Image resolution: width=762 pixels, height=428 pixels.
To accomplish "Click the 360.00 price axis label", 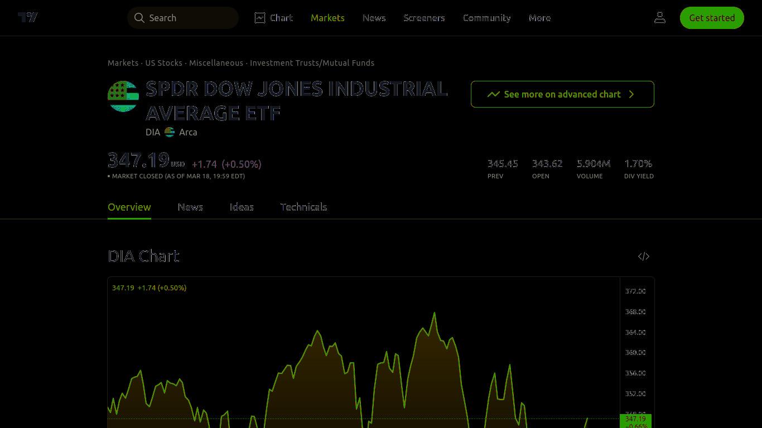I will pos(635,352).
